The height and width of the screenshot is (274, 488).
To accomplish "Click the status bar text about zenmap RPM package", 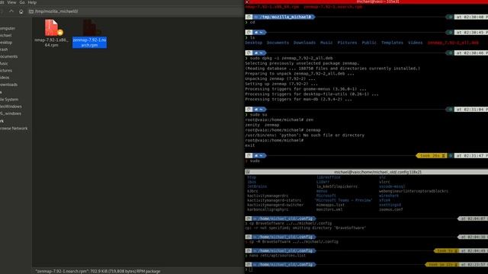I will click(98, 271).
